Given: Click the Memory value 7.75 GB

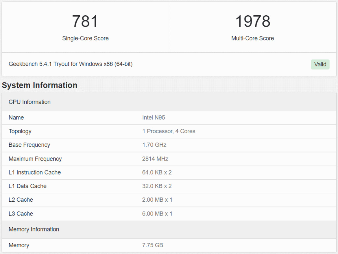Looking at the screenshot, I should (x=152, y=245).
